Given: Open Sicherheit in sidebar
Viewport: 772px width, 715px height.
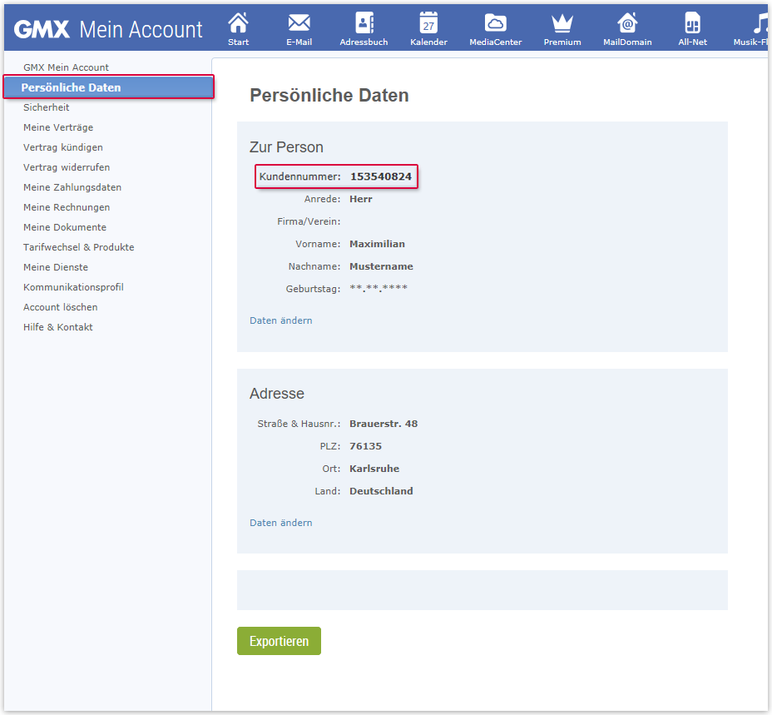Looking at the screenshot, I should 47,107.
